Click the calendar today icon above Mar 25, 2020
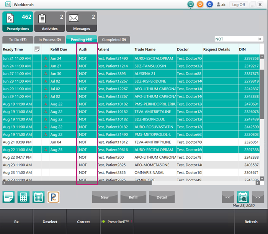268x234 pixels. point(243,197)
